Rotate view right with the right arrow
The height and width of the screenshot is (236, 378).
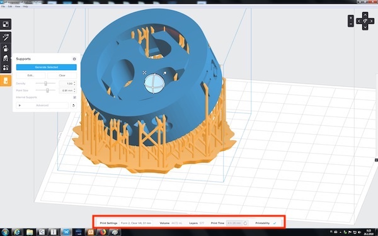[x=371, y=21]
